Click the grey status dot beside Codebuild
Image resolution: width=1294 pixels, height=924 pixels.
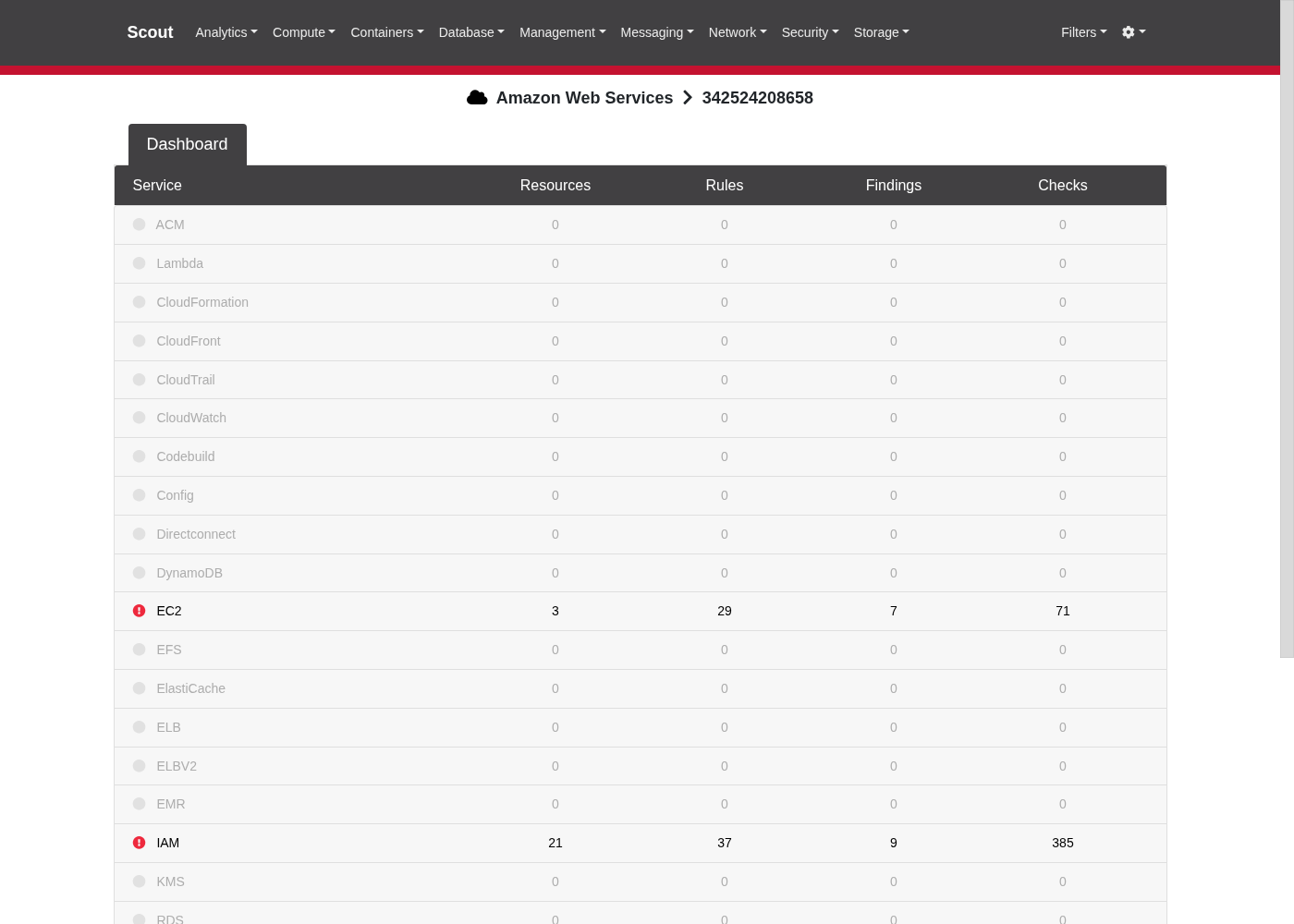tap(139, 456)
